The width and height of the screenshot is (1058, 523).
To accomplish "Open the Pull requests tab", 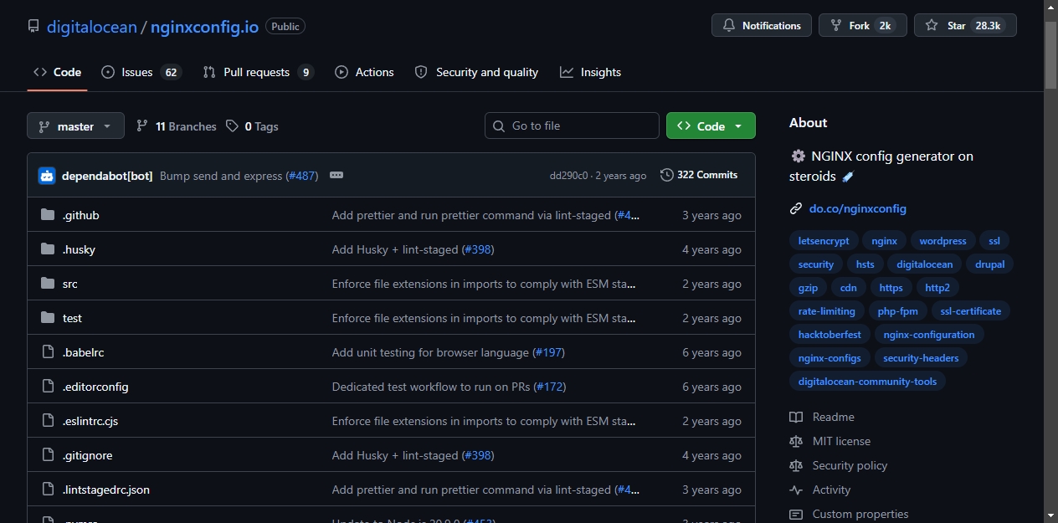I will point(258,72).
